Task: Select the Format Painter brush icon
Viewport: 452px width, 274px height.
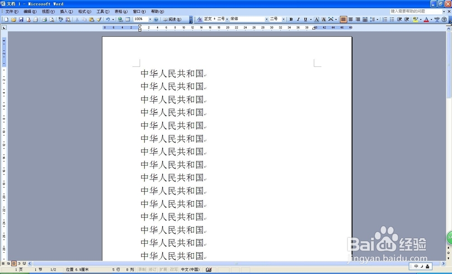Action: (x=99, y=19)
